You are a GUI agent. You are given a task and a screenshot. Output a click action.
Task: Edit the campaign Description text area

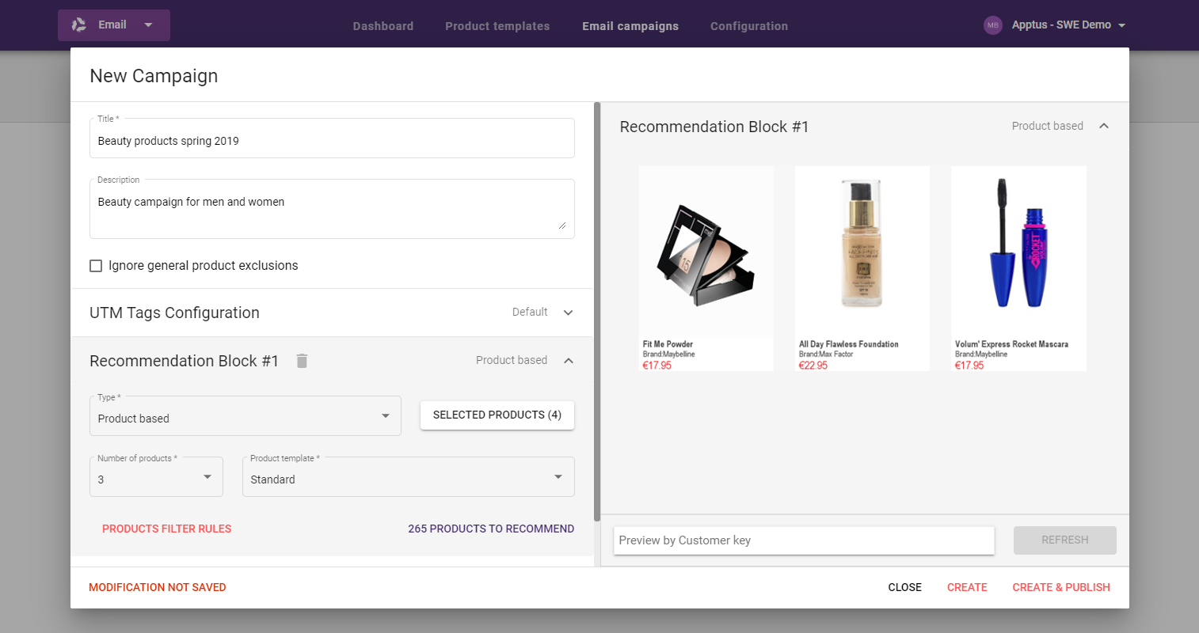click(332, 209)
